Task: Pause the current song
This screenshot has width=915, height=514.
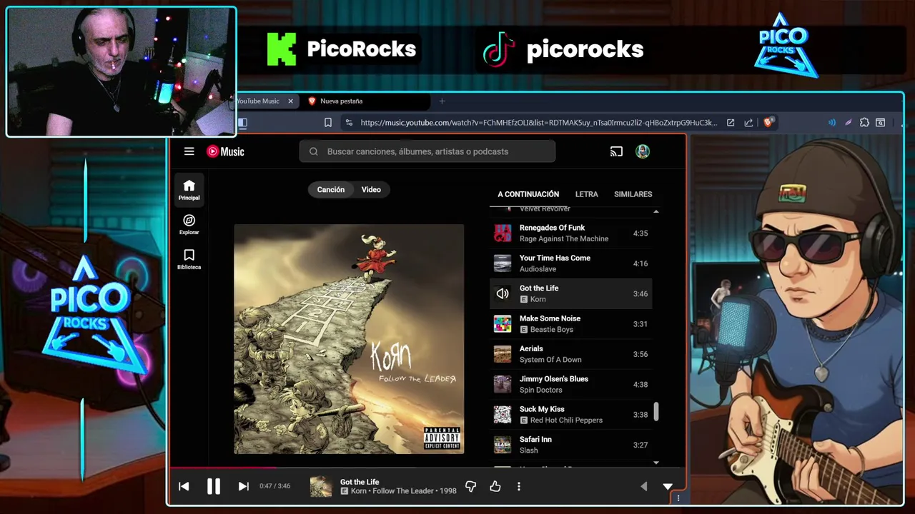Action: pos(214,486)
